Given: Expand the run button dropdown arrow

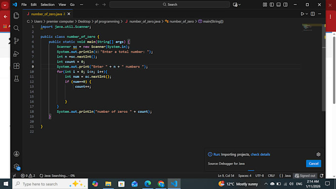Looking at the screenshot, I should pos(307,14).
